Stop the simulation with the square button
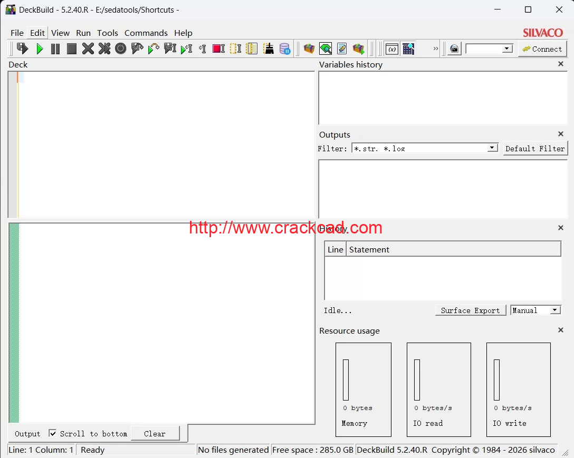 [x=72, y=48]
